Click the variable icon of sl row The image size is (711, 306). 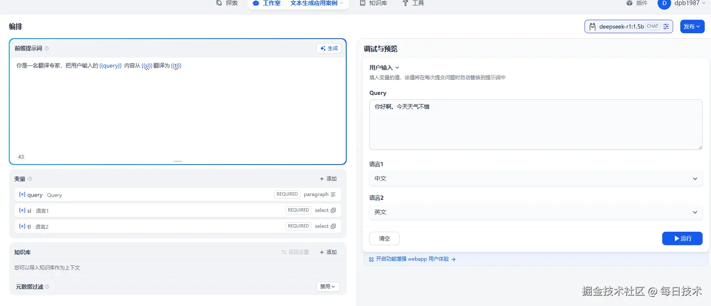pos(22,210)
